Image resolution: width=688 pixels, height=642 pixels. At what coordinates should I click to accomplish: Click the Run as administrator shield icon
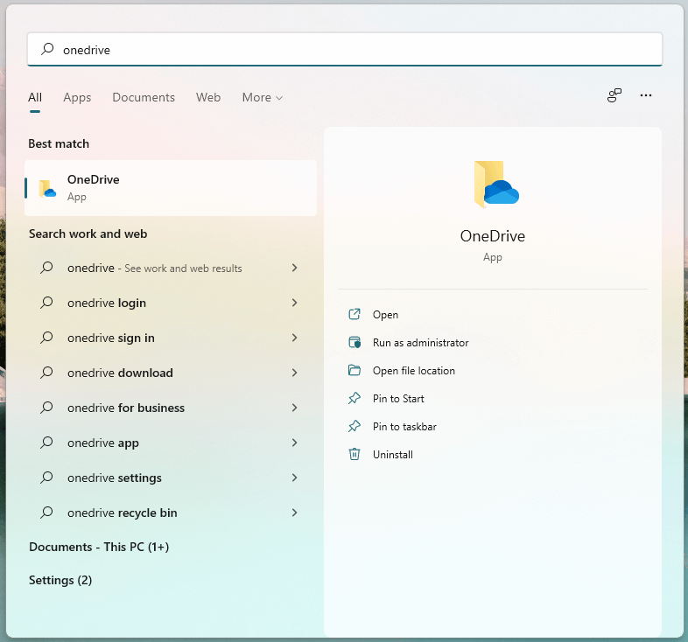355,343
